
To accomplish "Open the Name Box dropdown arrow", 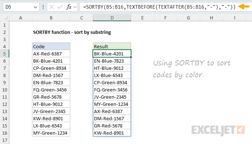I will tap(35, 7).
